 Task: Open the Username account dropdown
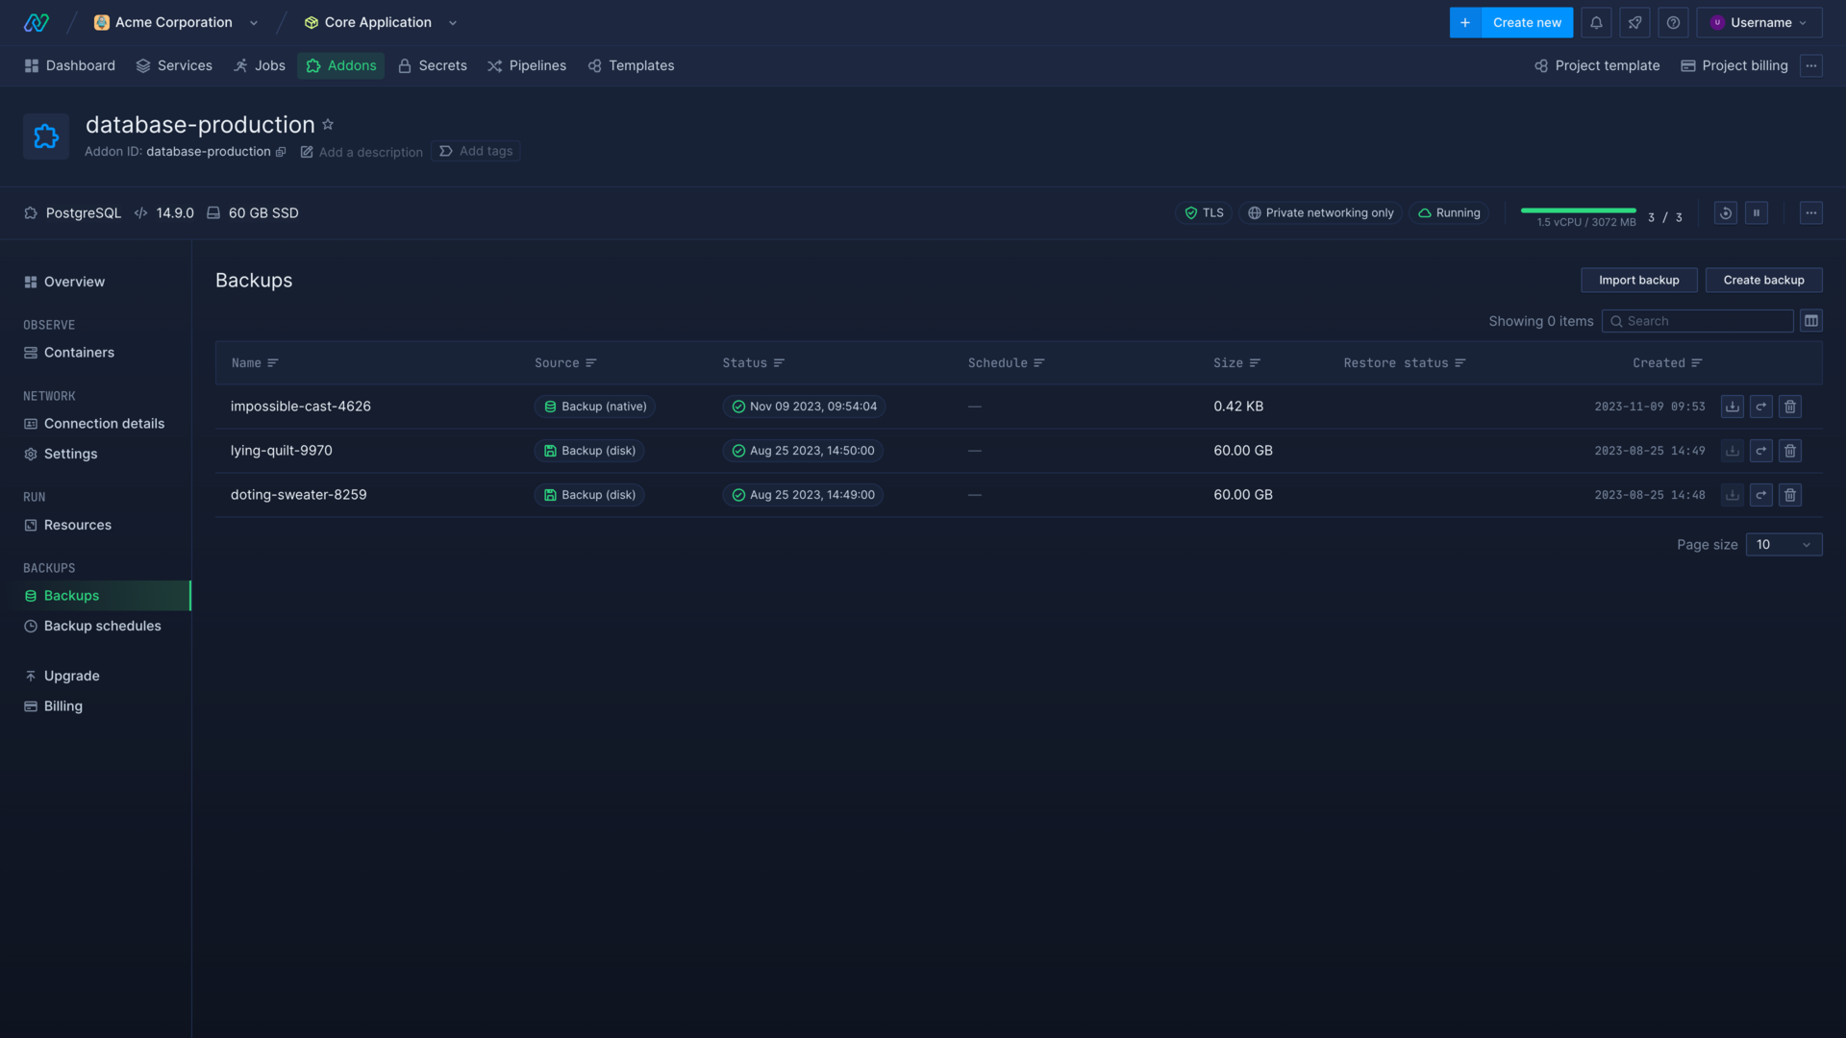point(1759,22)
